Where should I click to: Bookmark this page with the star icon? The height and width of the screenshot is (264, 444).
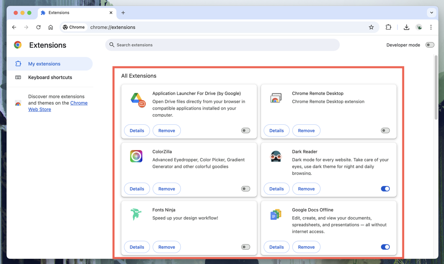click(x=371, y=27)
